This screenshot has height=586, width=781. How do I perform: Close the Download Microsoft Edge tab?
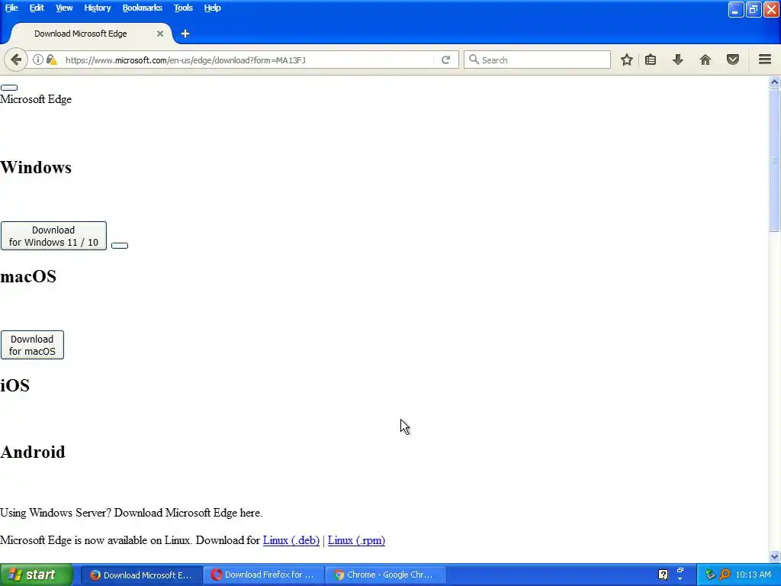tap(160, 34)
